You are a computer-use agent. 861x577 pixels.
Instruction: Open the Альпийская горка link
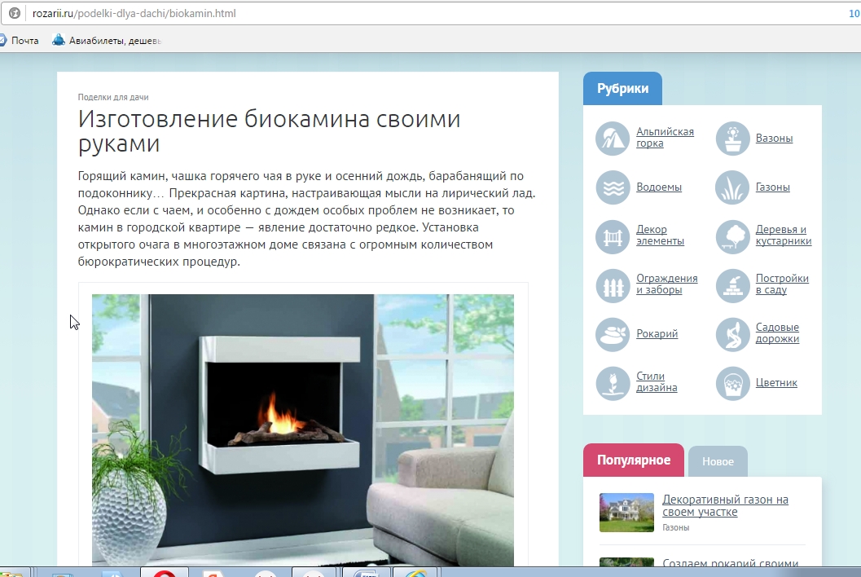click(665, 138)
